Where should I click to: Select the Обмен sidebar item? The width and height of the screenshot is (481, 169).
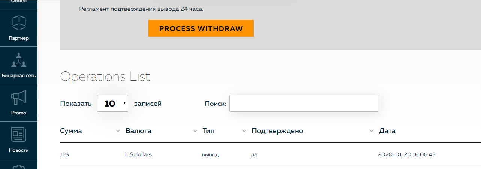point(19,2)
